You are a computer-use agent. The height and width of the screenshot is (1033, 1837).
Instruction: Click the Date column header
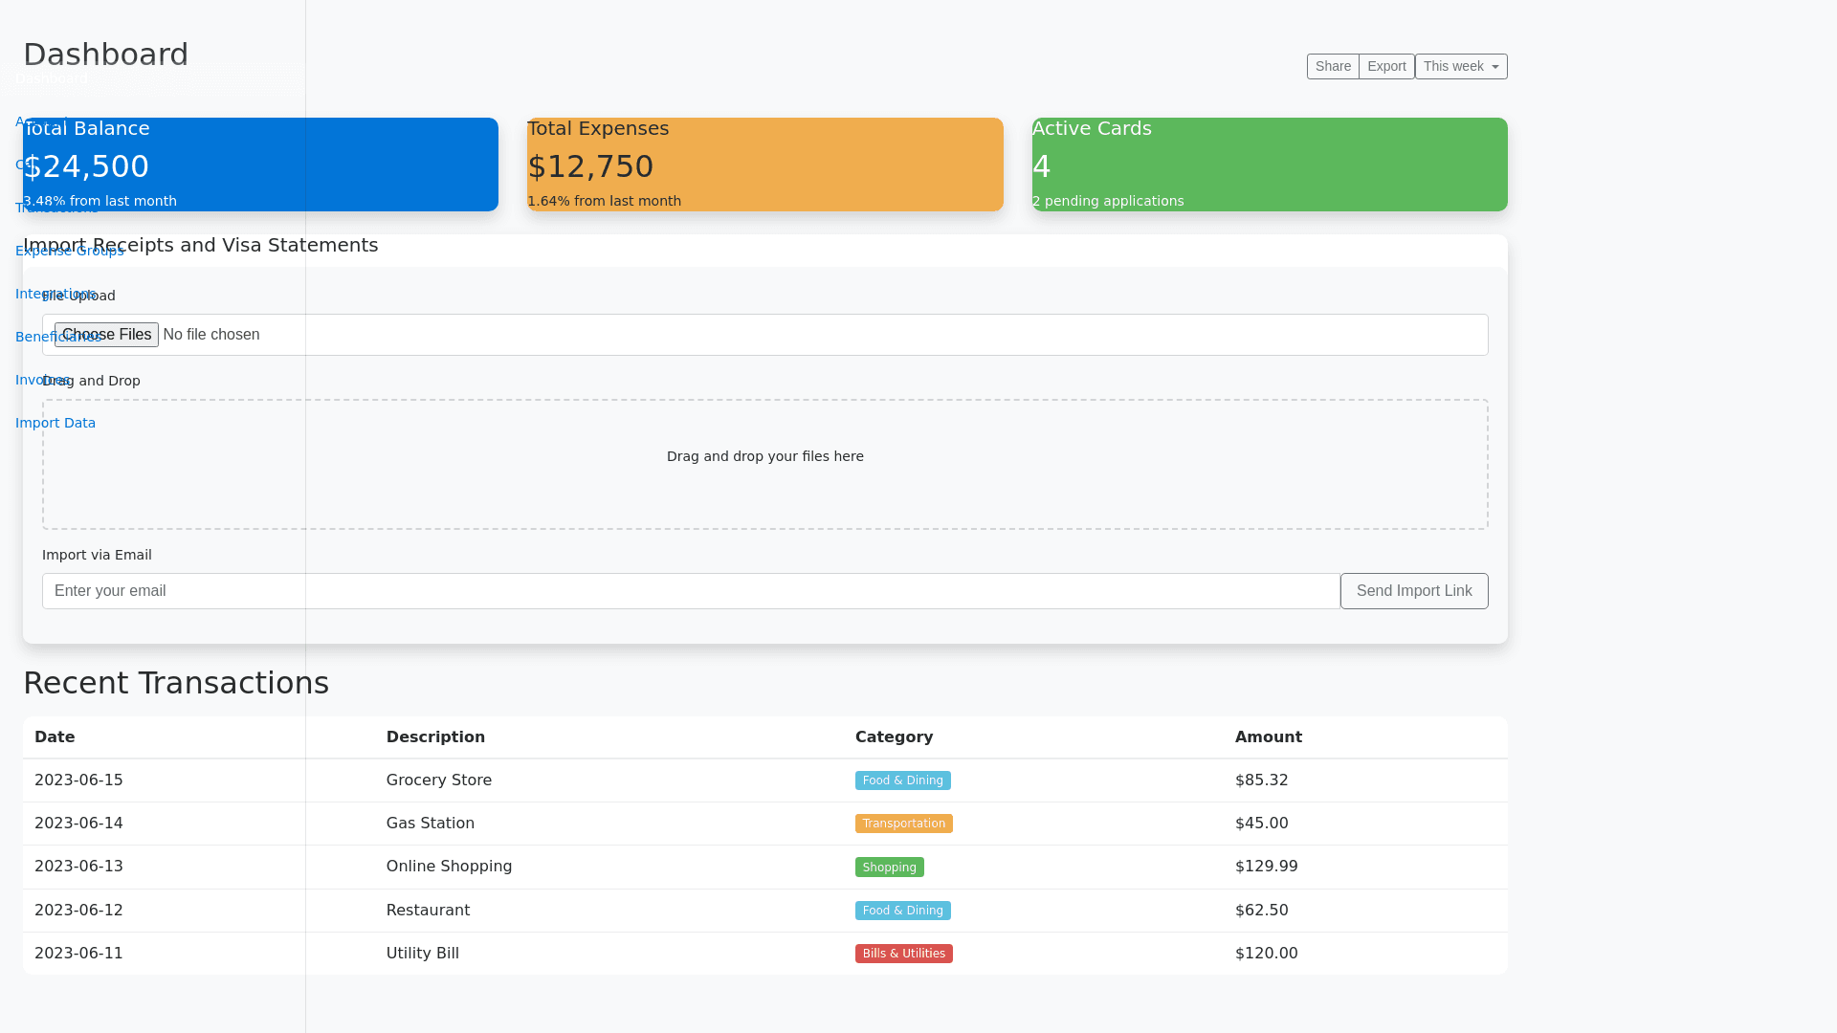coord(55,737)
